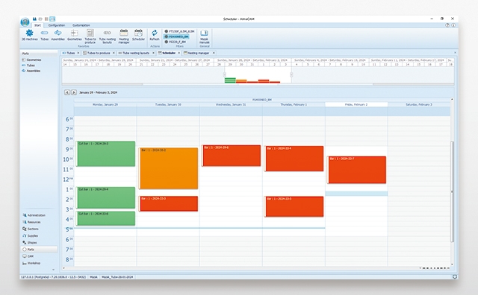Screen dimensions: 478x295
Task: Go to next week arrow
Action: tap(74, 92)
